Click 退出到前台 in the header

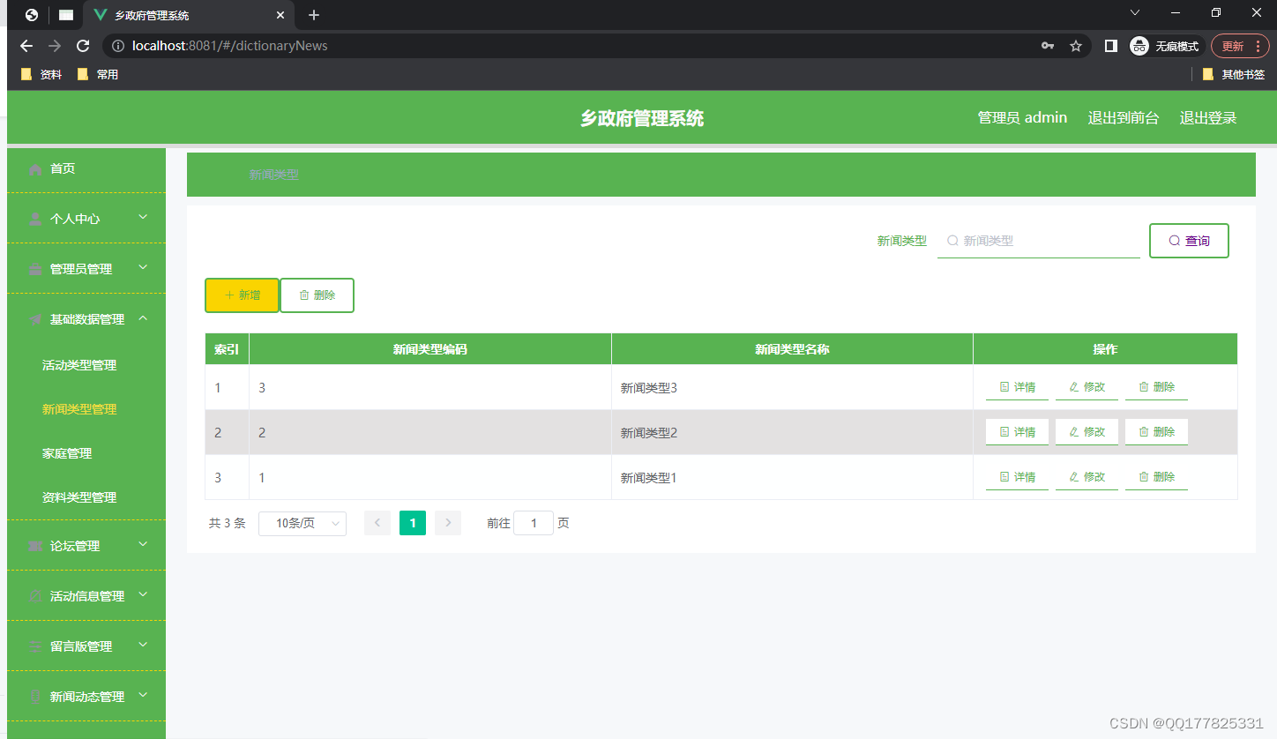(1124, 118)
